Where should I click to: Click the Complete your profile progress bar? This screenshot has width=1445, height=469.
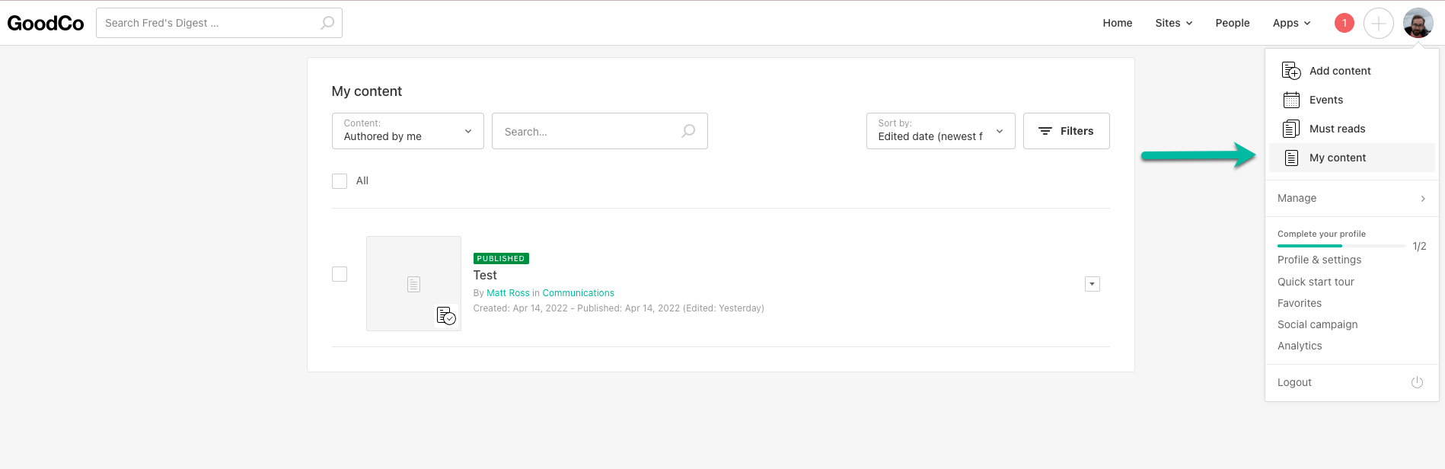1341,246
